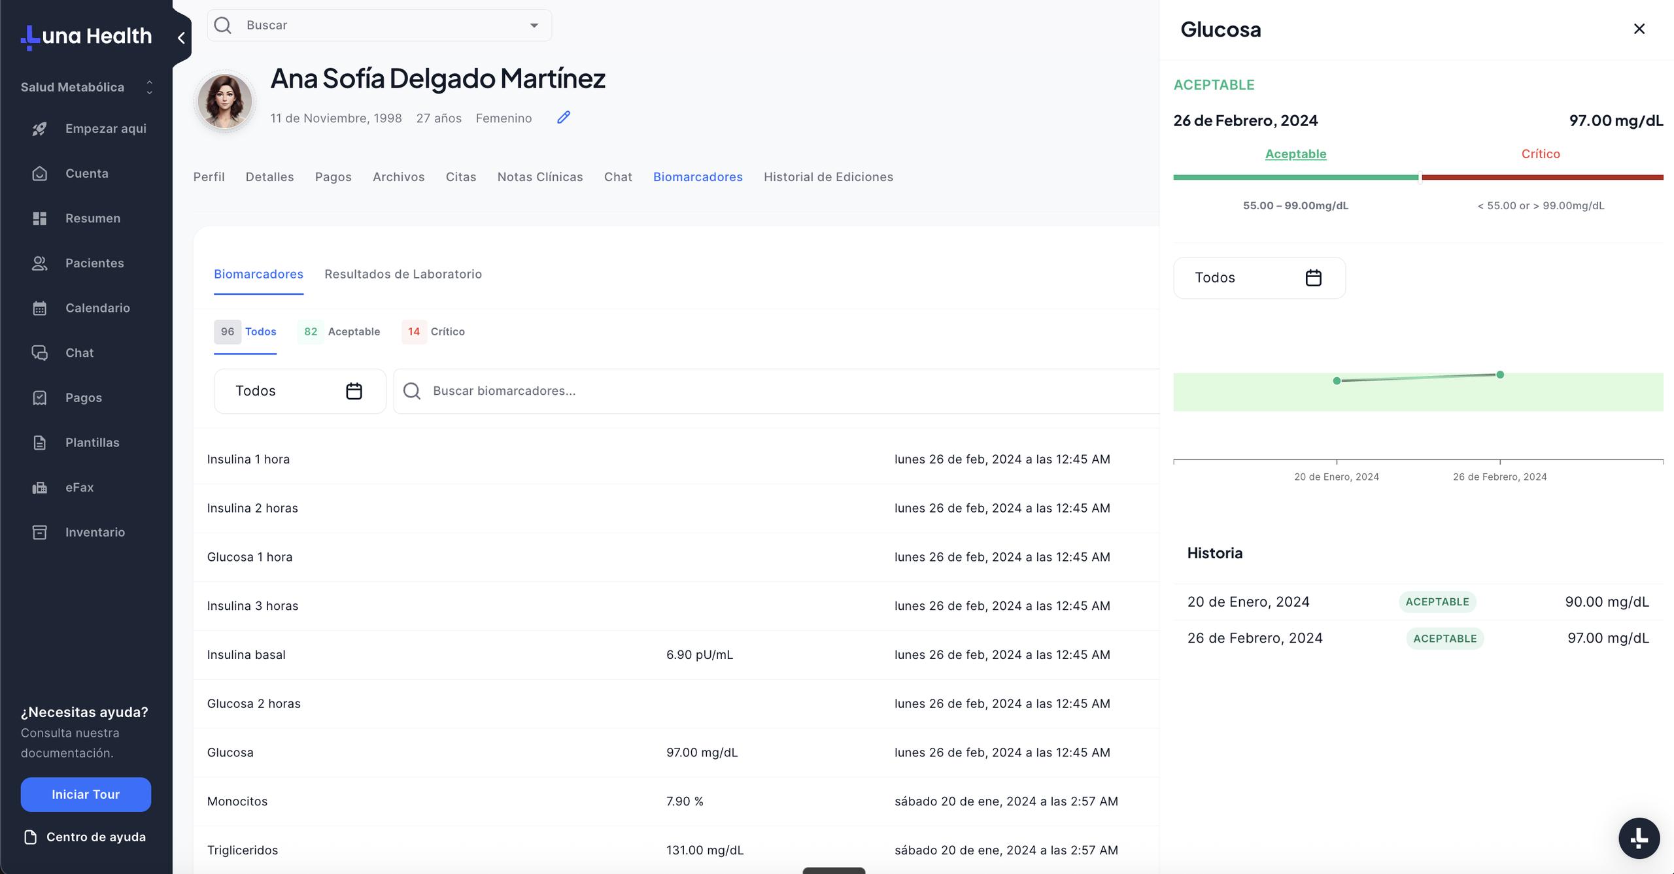Show Todos biomarkers filter

(x=246, y=331)
